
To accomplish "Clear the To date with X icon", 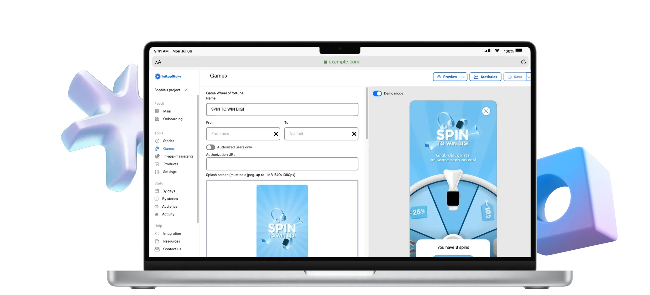I will click(x=354, y=134).
